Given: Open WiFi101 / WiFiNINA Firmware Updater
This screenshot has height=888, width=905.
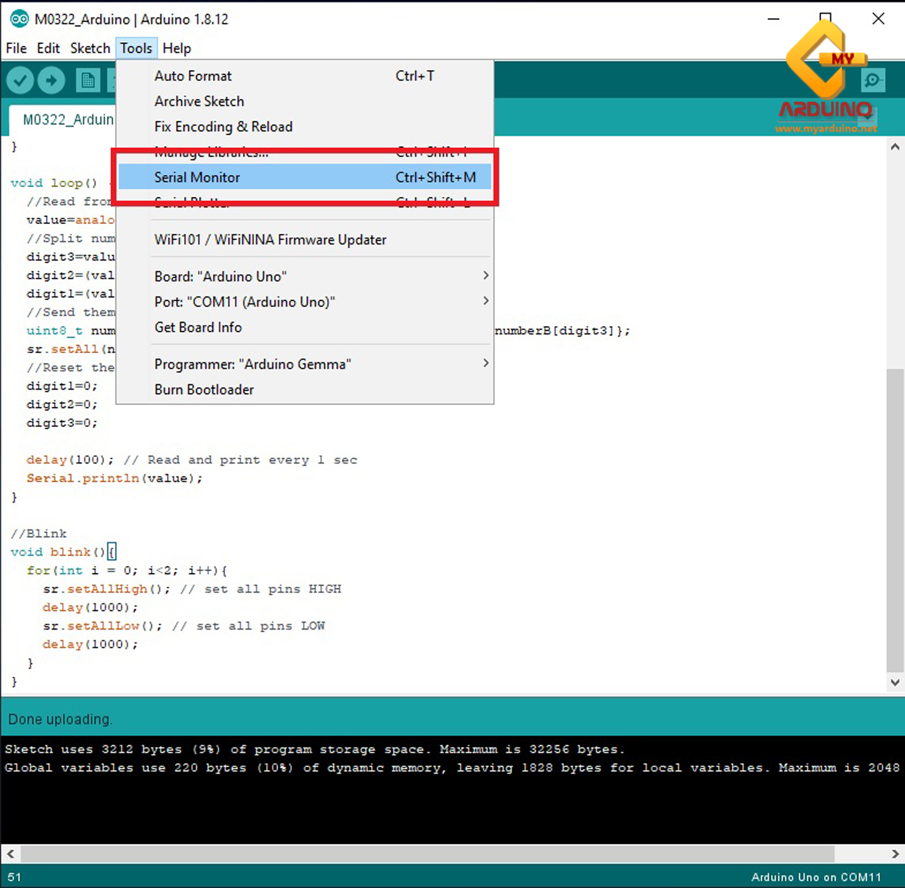Looking at the screenshot, I should coord(270,240).
